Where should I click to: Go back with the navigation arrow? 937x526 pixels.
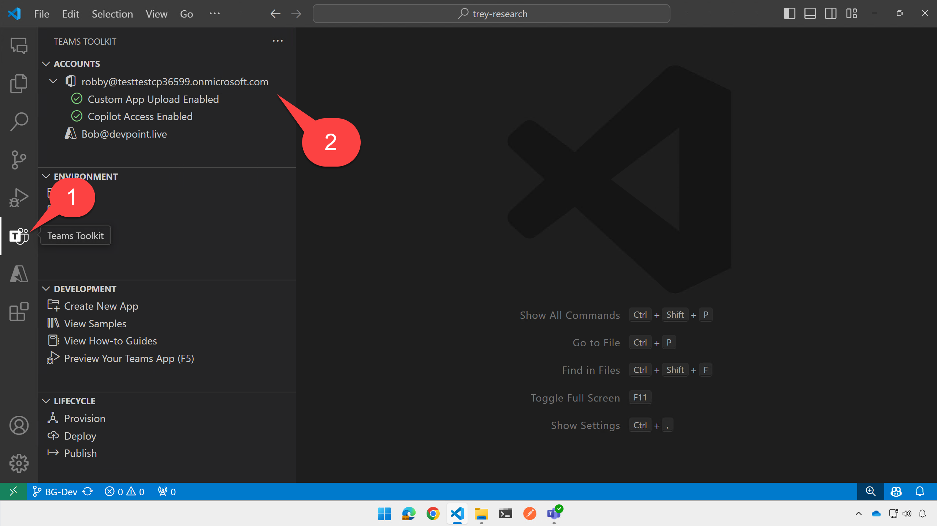(x=275, y=14)
